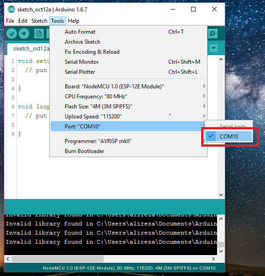Select the checked COM10 serial port
Image resolution: width=265 pixels, height=276 pixels.
[x=229, y=137]
